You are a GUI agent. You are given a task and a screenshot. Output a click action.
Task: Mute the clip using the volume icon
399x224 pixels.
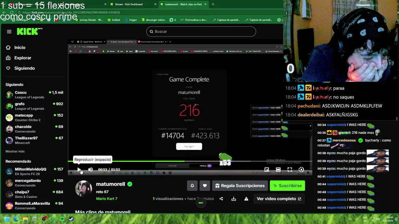90,170
